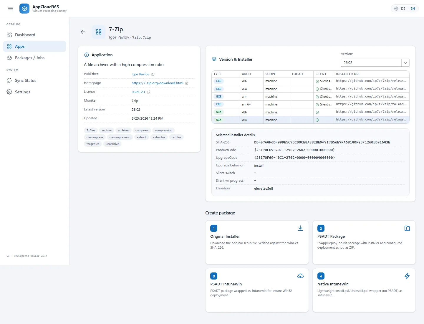This screenshot has height=324, width=424.
Task: Open Settings in the sidebar
Action: [x=34, y=92]
